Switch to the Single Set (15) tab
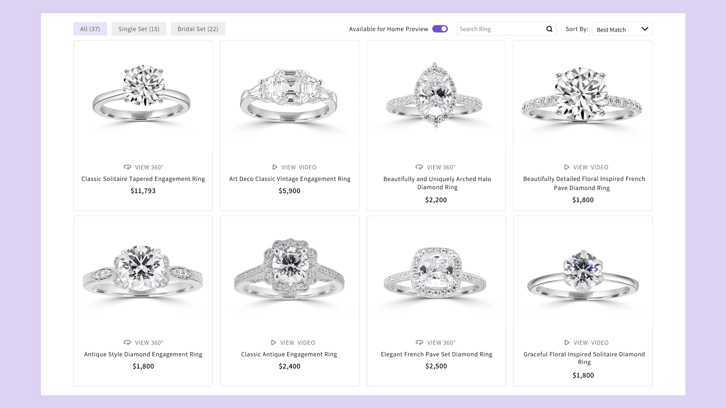This screenshot has height=408, width=726. click(x=139, y=29)
